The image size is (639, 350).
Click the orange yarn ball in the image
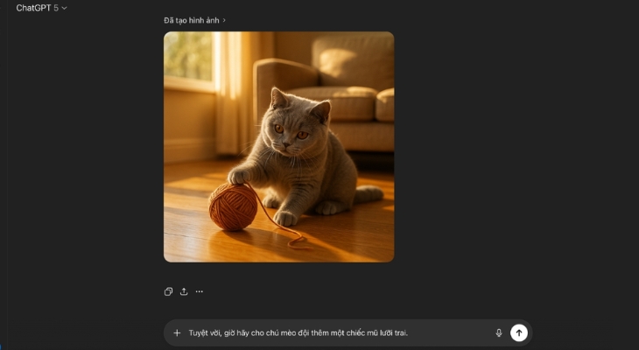click(233, 206)
